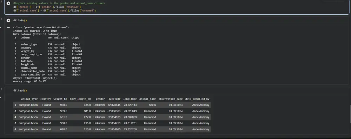
Task: Select the longitude value 23.820144
Action: [x=130, y=105]
